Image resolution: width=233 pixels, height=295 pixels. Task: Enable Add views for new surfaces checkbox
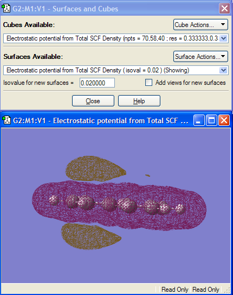(x=148, y=83)
